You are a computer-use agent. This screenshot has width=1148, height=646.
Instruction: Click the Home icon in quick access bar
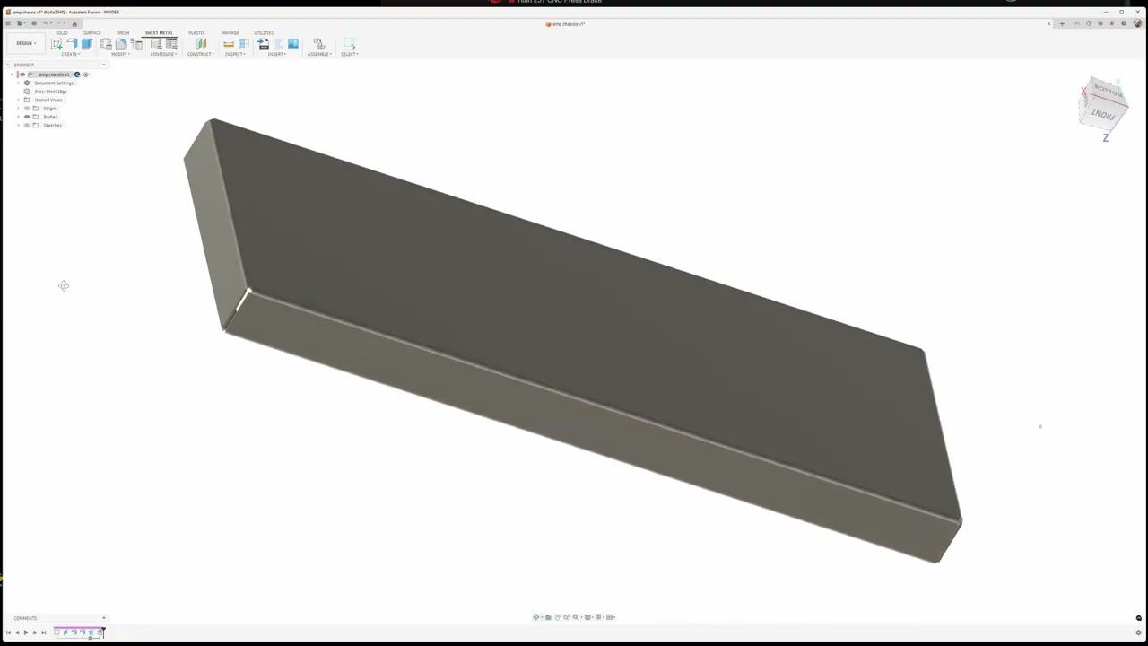point(74,24)
